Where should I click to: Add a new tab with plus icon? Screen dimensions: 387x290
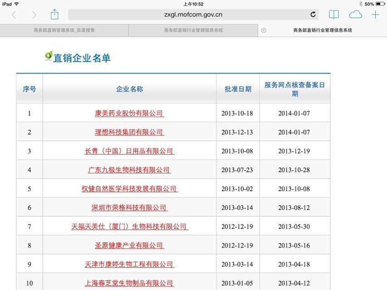[375, 14]
